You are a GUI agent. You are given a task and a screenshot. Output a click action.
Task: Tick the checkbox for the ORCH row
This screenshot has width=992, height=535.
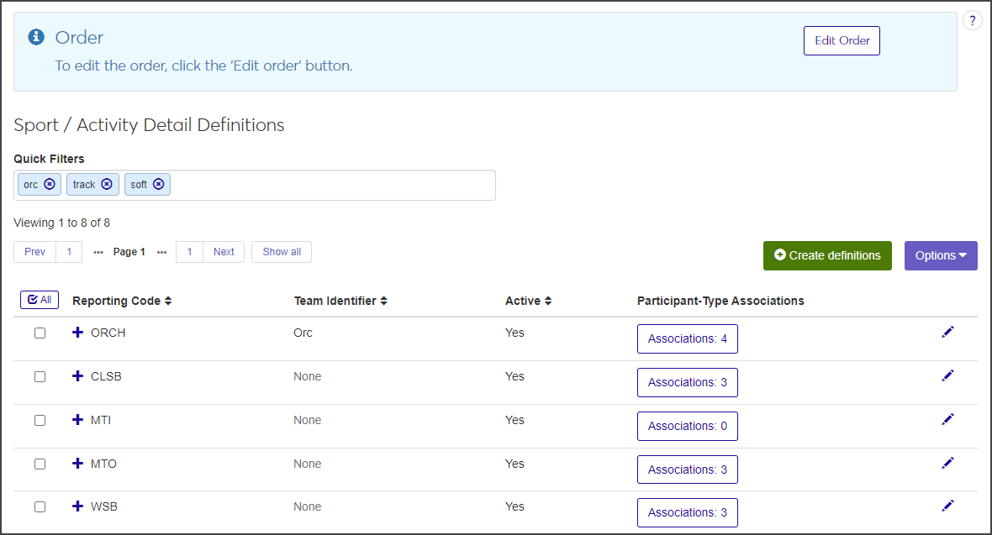coord(40,333)
